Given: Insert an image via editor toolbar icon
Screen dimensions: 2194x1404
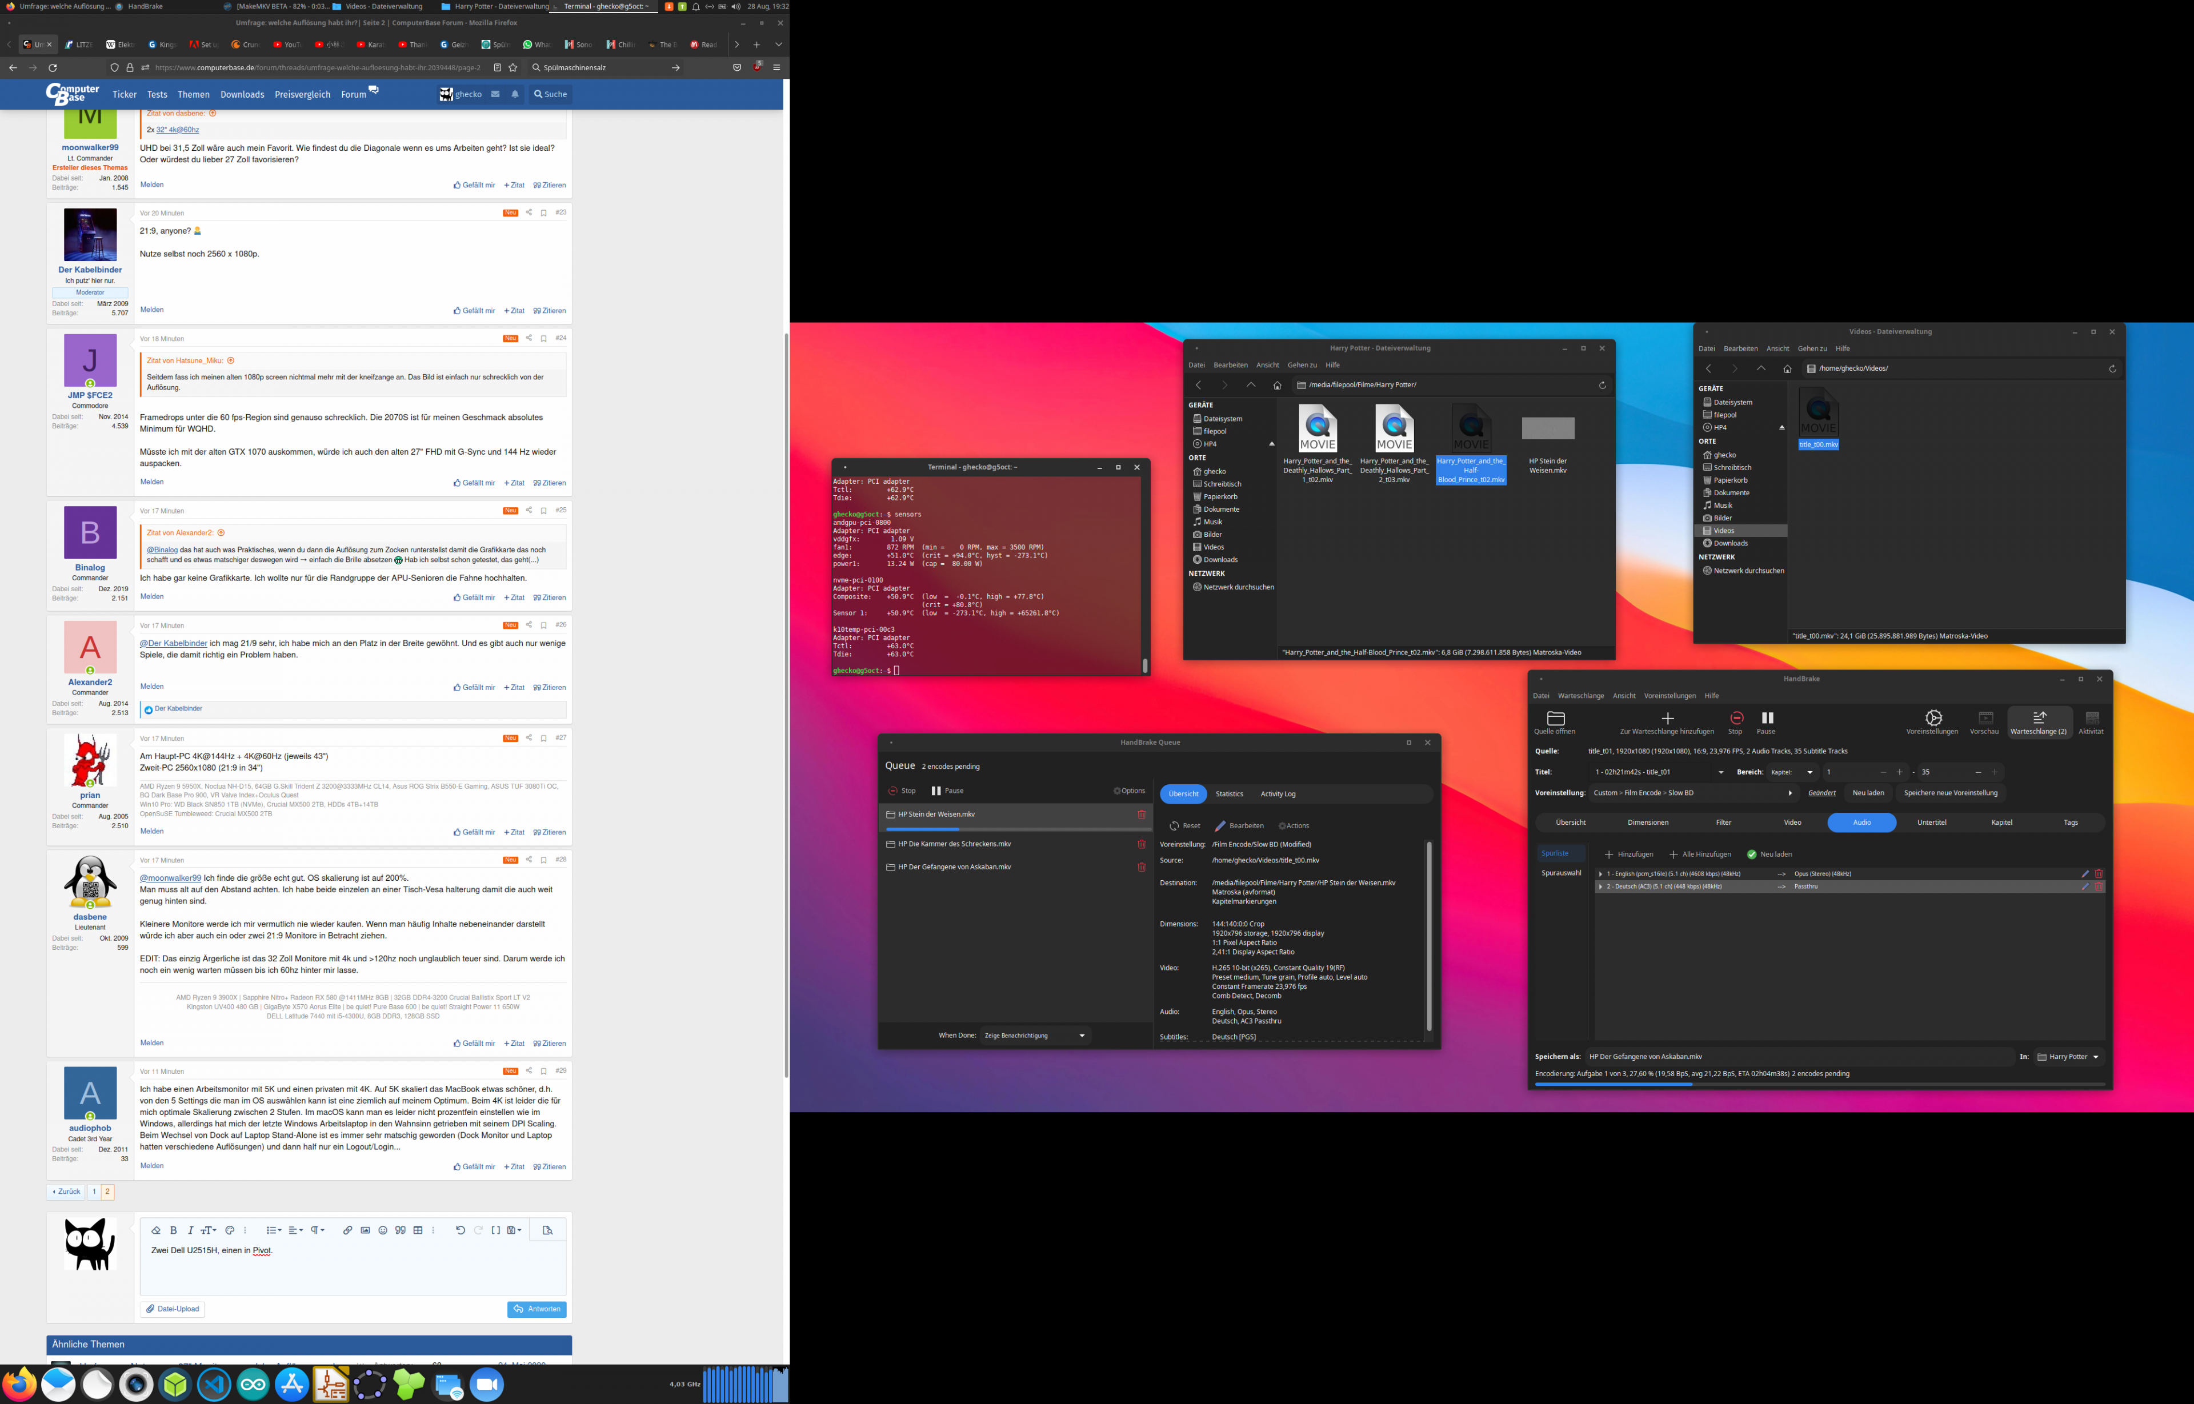Looking at the screenshot, I should point(365,1230).
